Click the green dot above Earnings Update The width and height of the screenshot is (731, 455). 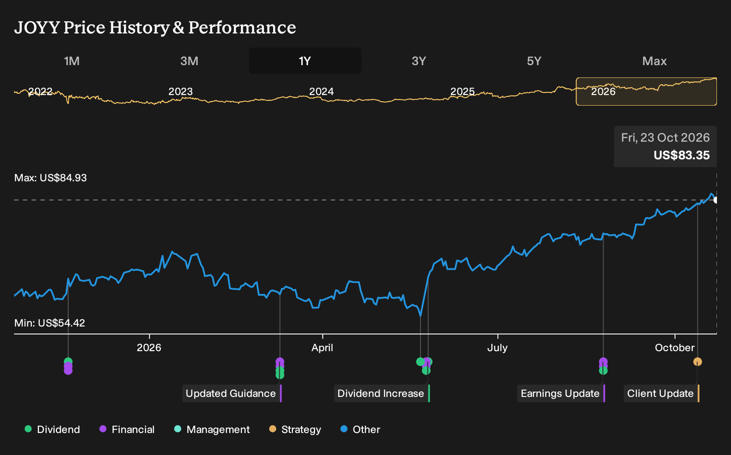[x=603, y=371]
